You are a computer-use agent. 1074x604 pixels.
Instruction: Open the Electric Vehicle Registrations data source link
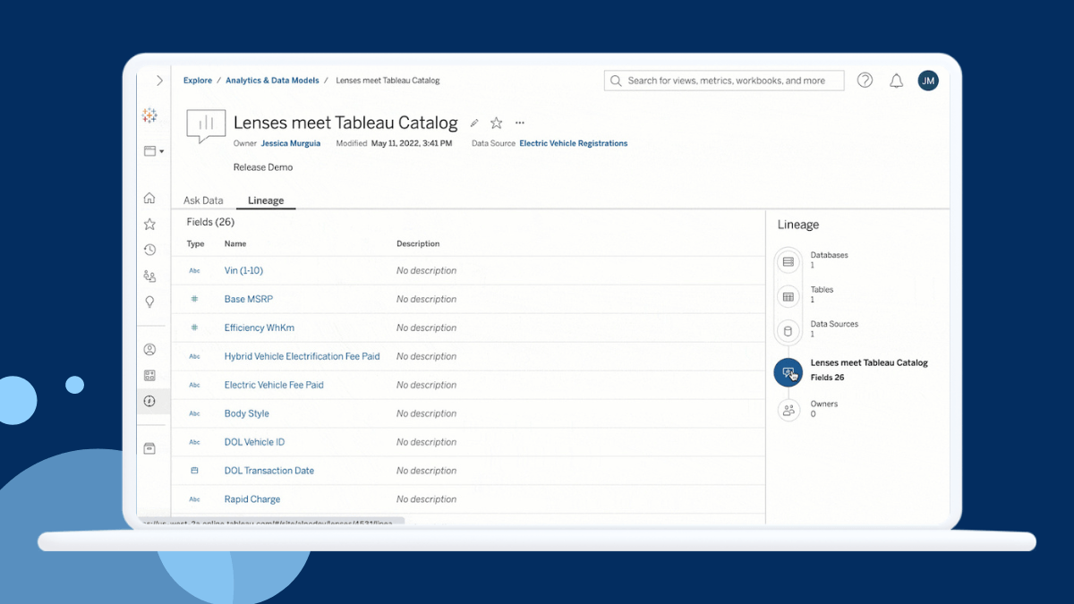coord(573,143)
